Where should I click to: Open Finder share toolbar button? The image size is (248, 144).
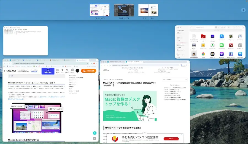pos(233,27)
